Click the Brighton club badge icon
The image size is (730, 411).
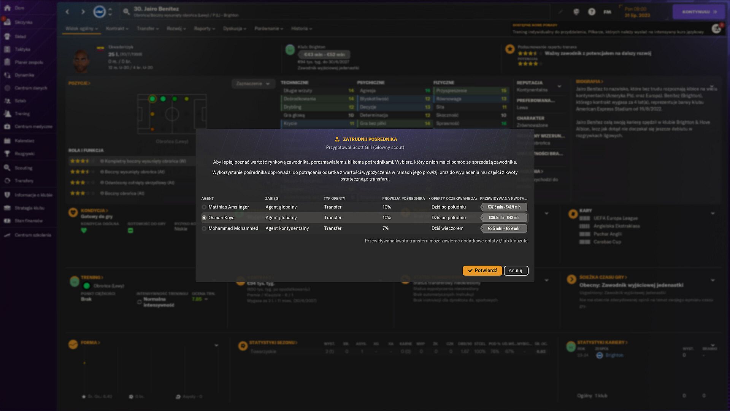[x=99, y=12]
